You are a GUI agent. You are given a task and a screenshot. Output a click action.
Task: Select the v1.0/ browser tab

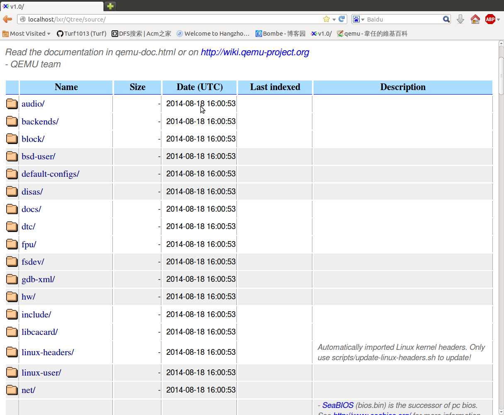tap(51, 6)
